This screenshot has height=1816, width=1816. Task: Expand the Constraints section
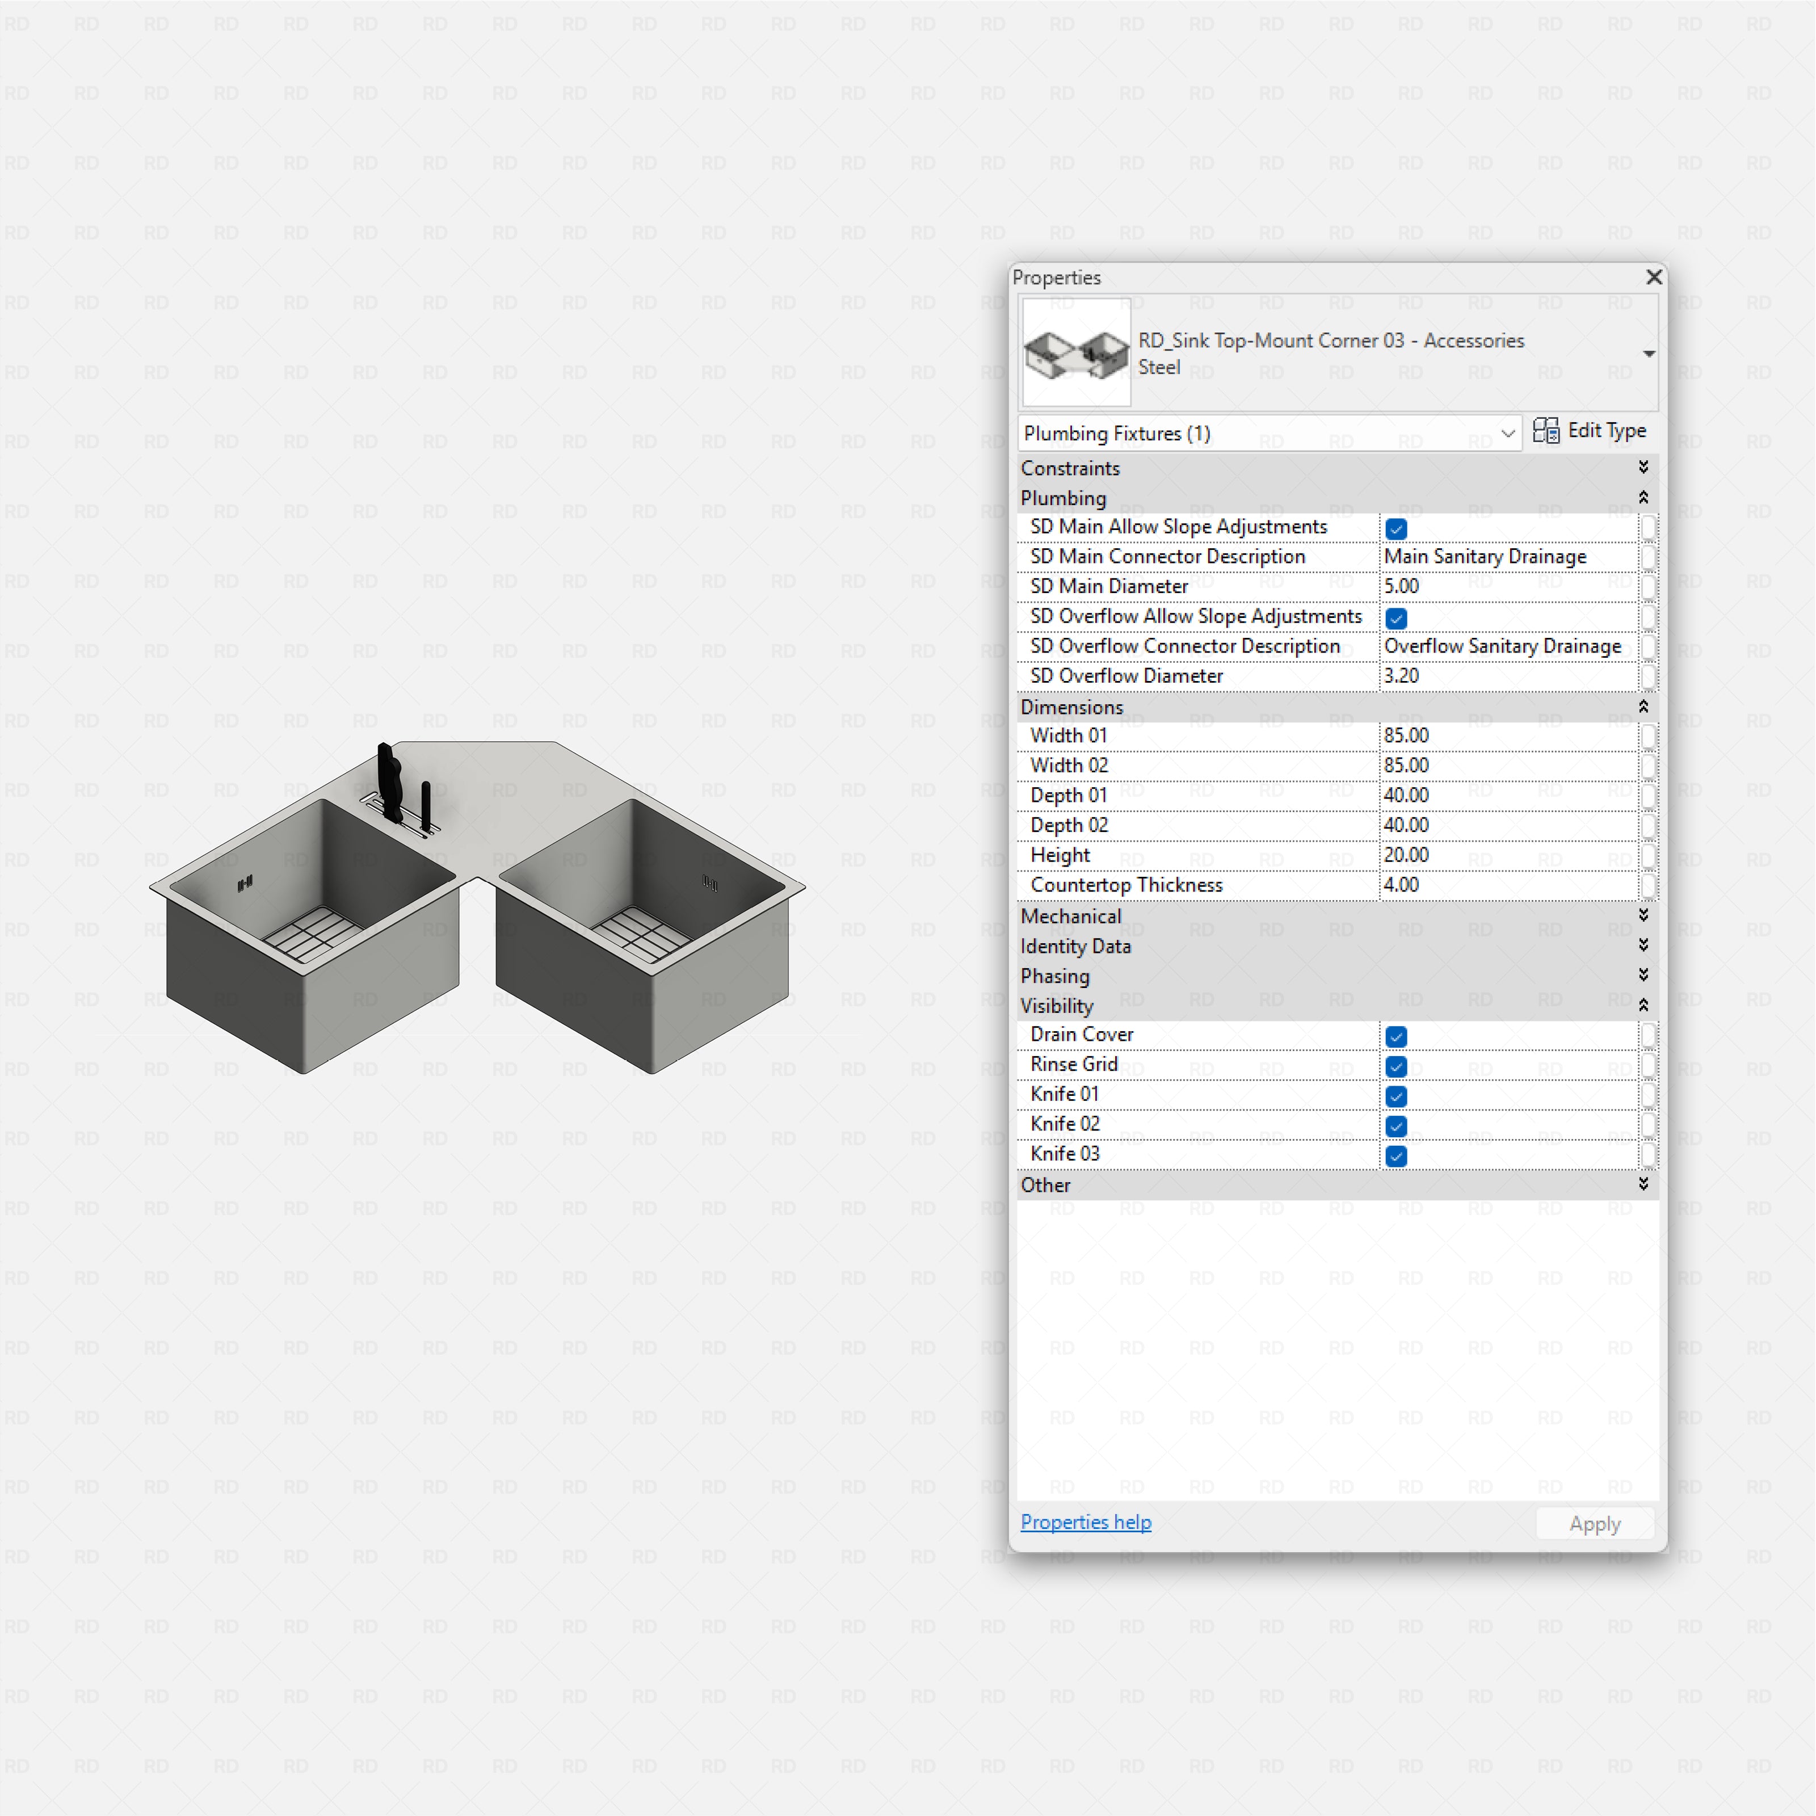pyautogui.click(x=1643, y=467)
